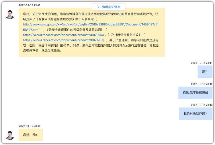Screen dimensions: 215x145
Task: Click the text 《互联网信息服务管理办法》第十五条规定
Action: 64,19
